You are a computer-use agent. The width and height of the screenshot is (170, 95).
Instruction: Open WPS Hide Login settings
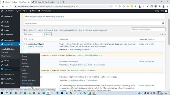(x=27, y=84)
